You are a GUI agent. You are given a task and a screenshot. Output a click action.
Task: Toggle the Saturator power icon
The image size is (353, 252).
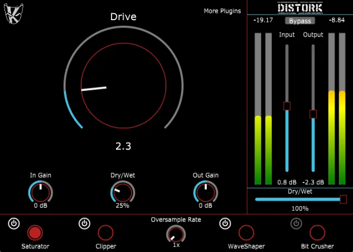point(14,223)
